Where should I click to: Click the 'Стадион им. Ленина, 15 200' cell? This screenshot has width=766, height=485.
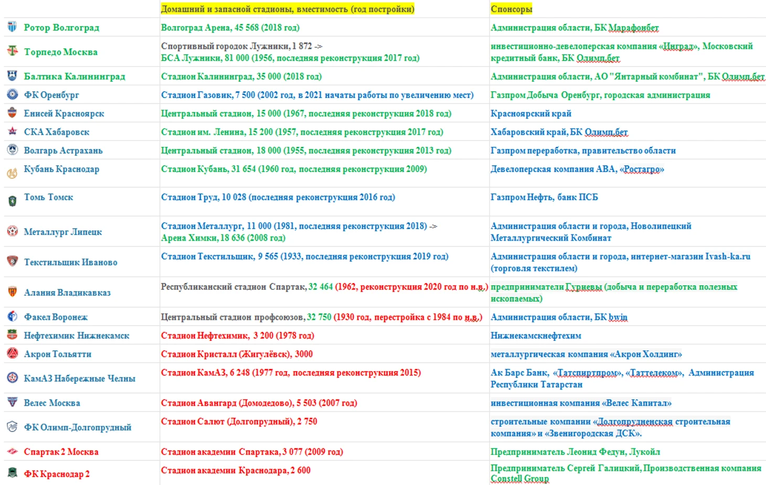302,132
